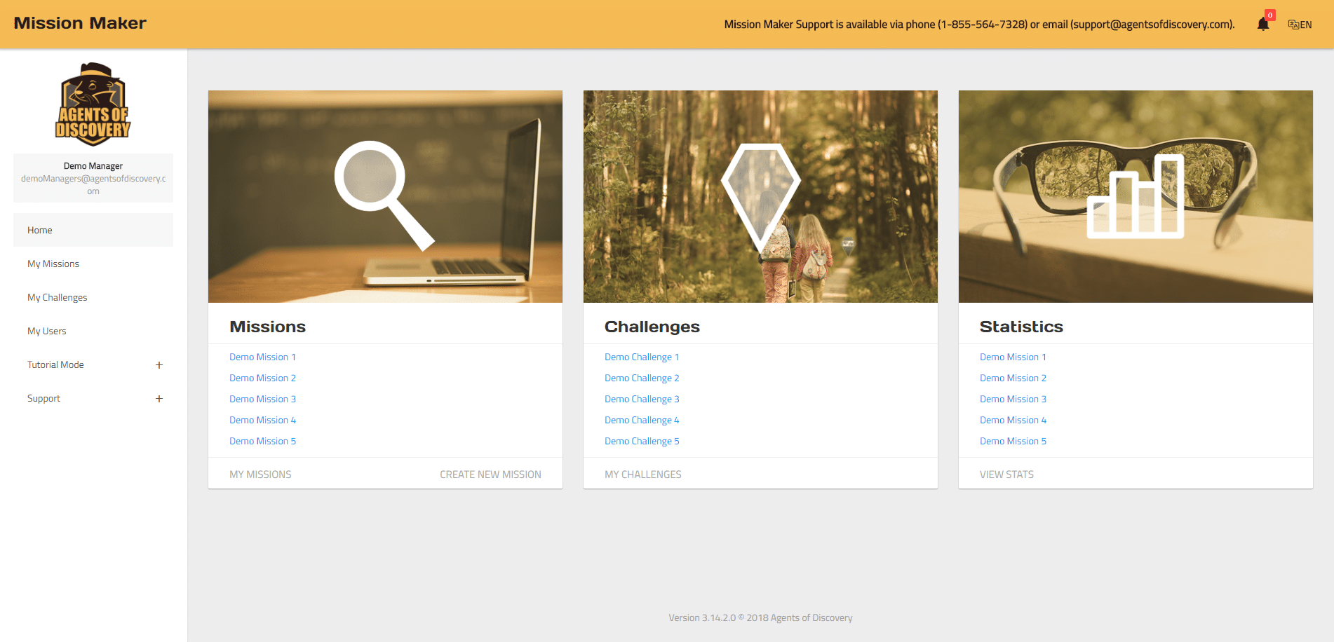Open My Challenges in sidebar

tap(58, 297)
